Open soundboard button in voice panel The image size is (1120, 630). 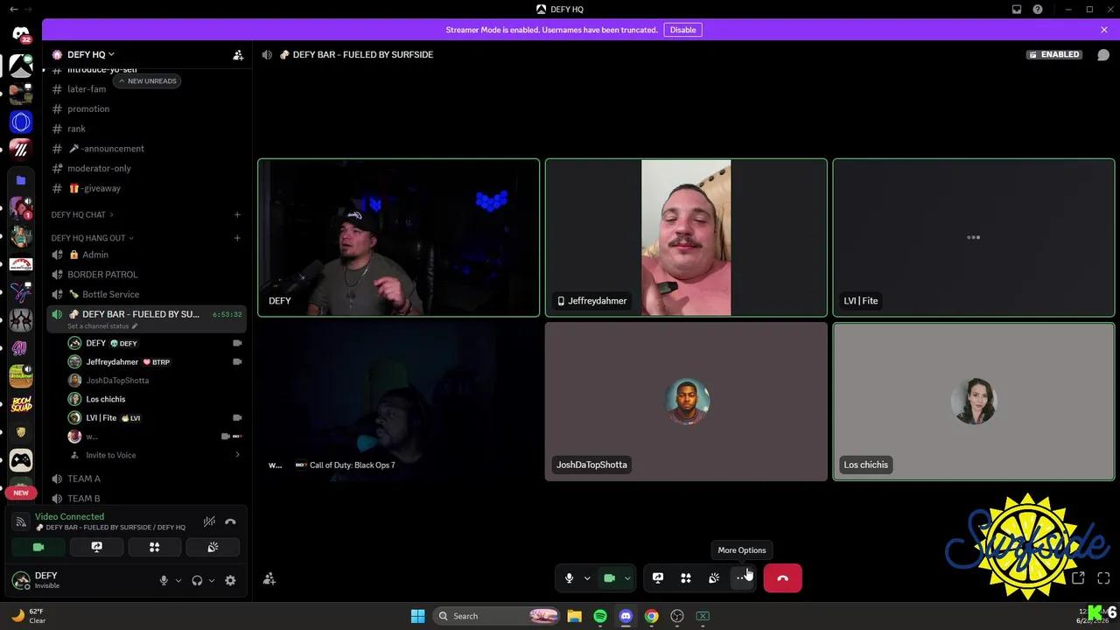click(213, 547)
